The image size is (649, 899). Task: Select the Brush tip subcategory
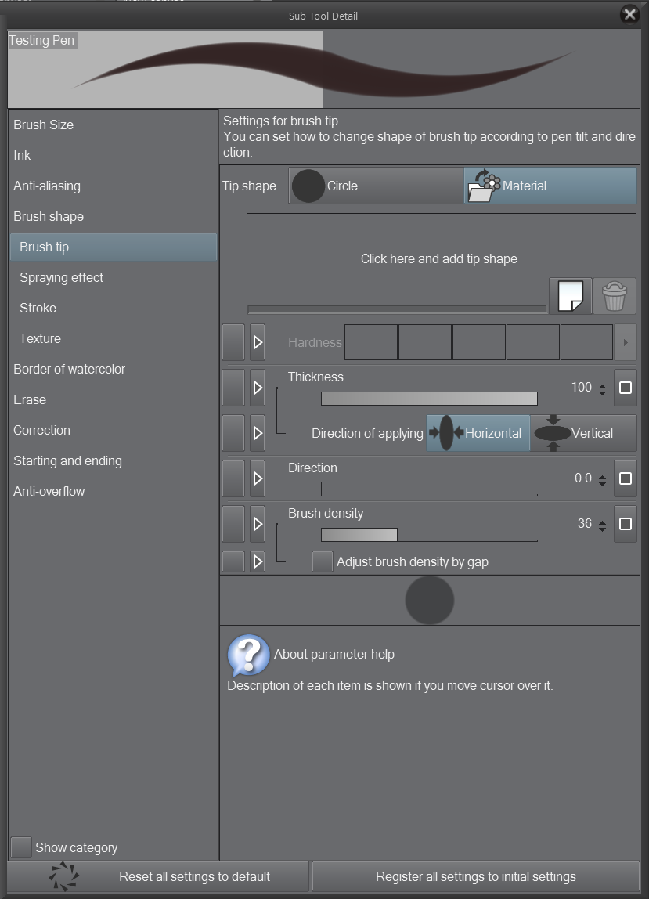click(x=114, y=247)
